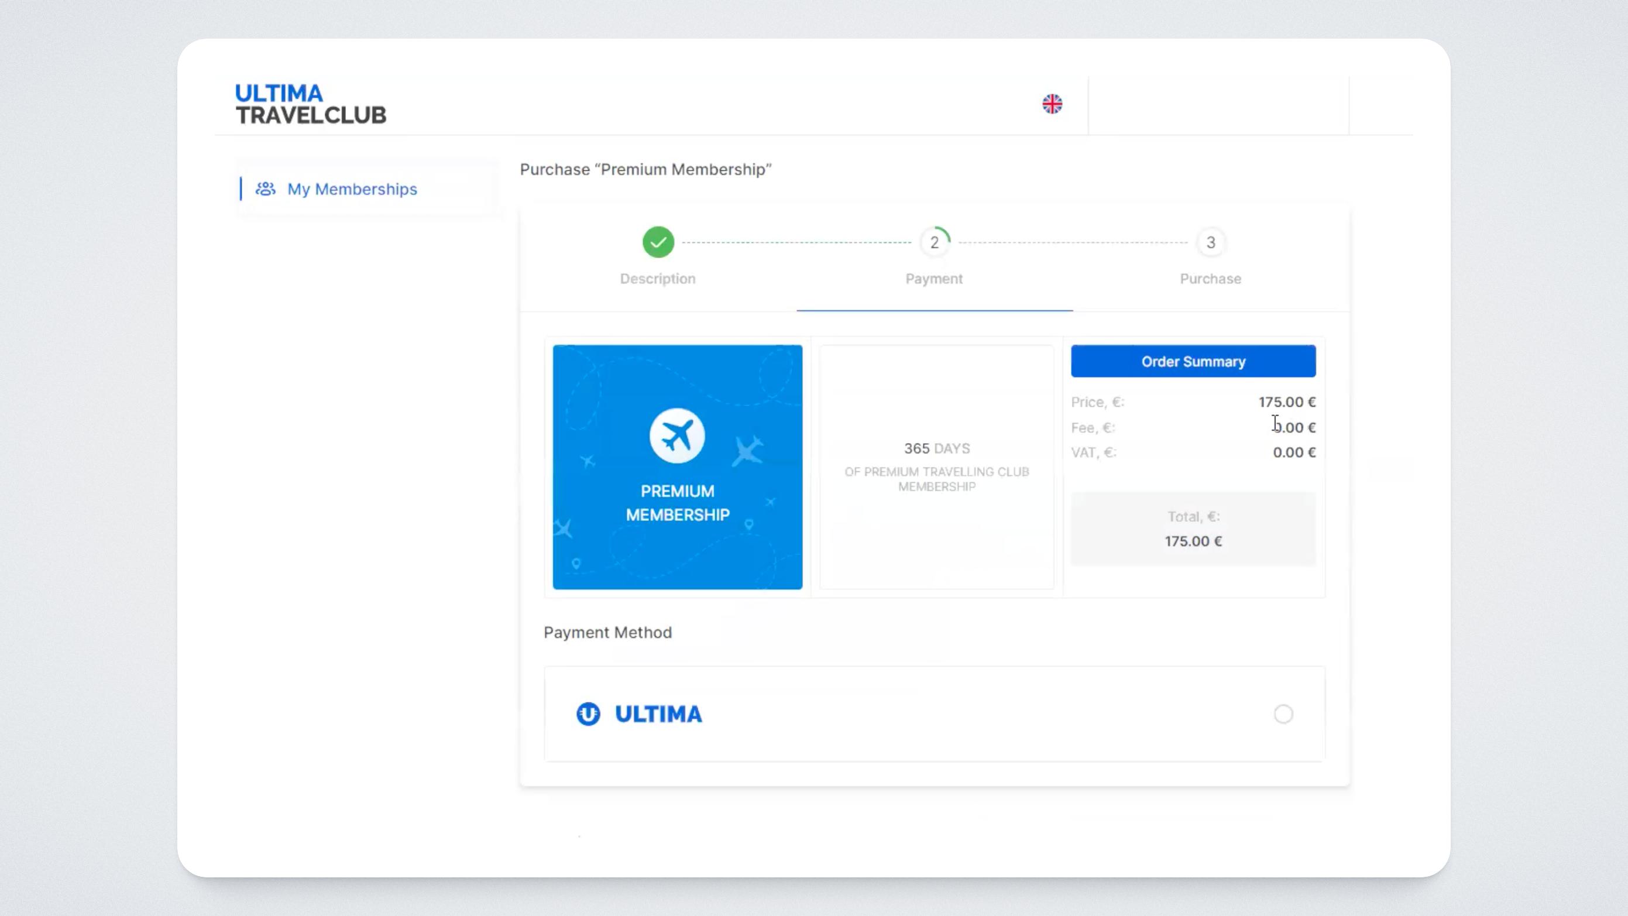Click the Total 175.00 € box
The image size is (1628, 916).
[x=1193, y=529]
